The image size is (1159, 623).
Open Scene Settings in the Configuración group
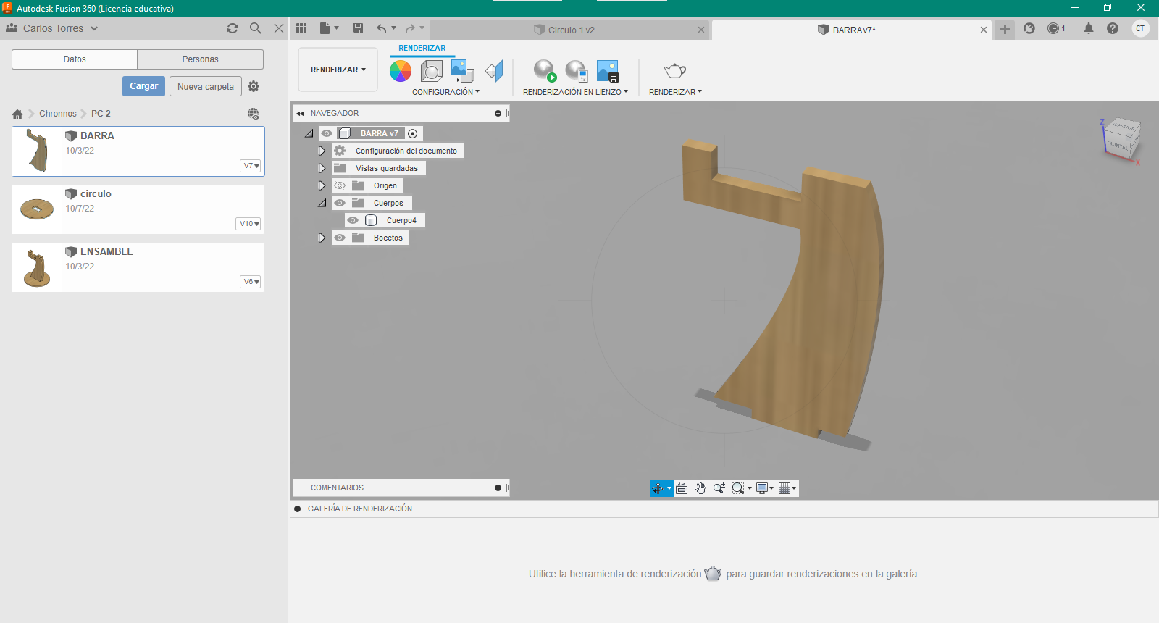click(432, 71)
